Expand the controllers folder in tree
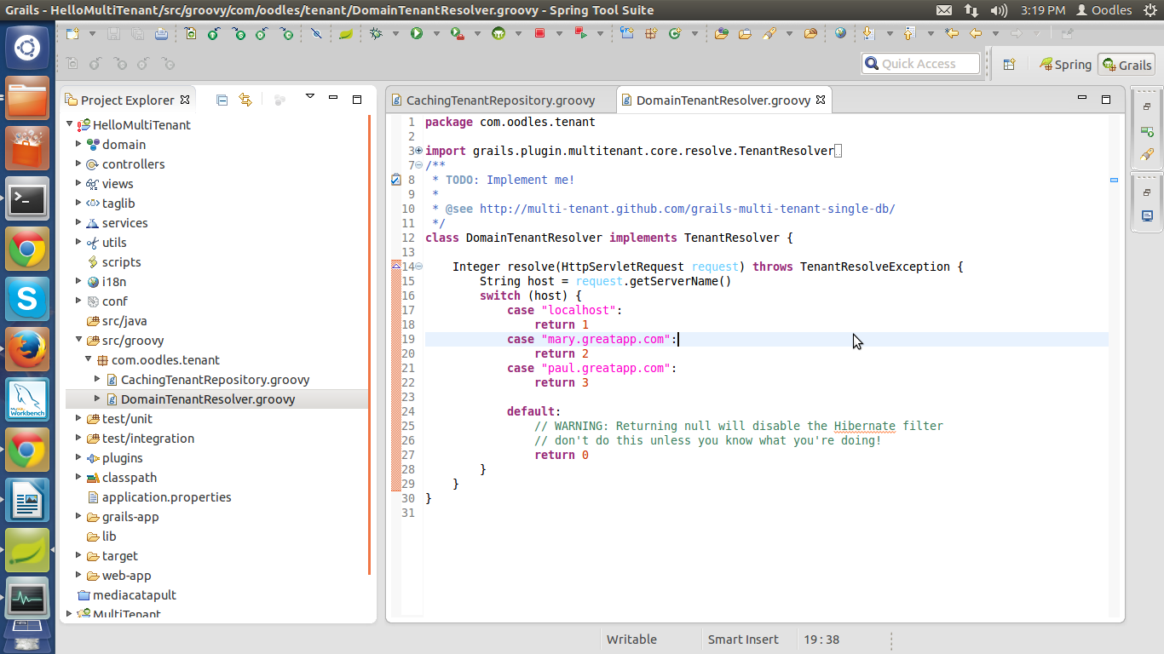This screenshot has height=654, width=1164. 78,163
